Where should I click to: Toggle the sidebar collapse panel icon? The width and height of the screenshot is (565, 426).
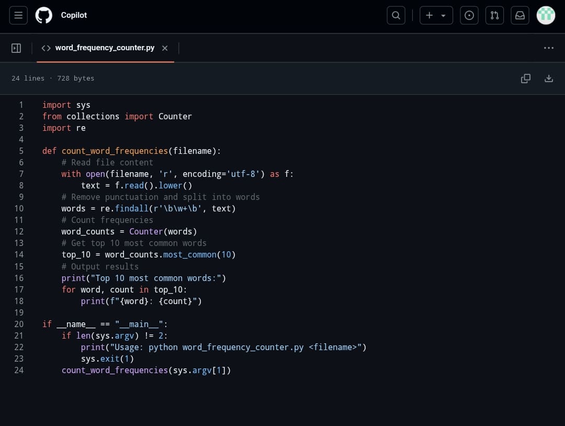tap(16, 48)
